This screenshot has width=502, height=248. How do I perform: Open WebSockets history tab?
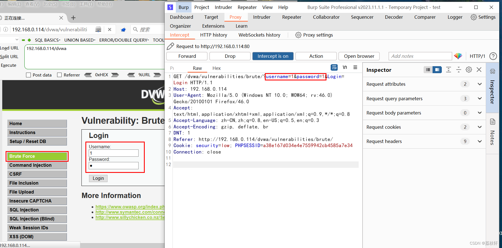[259, 35]
